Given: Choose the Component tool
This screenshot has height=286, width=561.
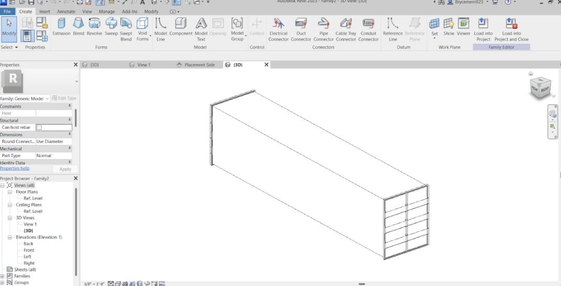Looking at the screenshot, I should (181, 27).
